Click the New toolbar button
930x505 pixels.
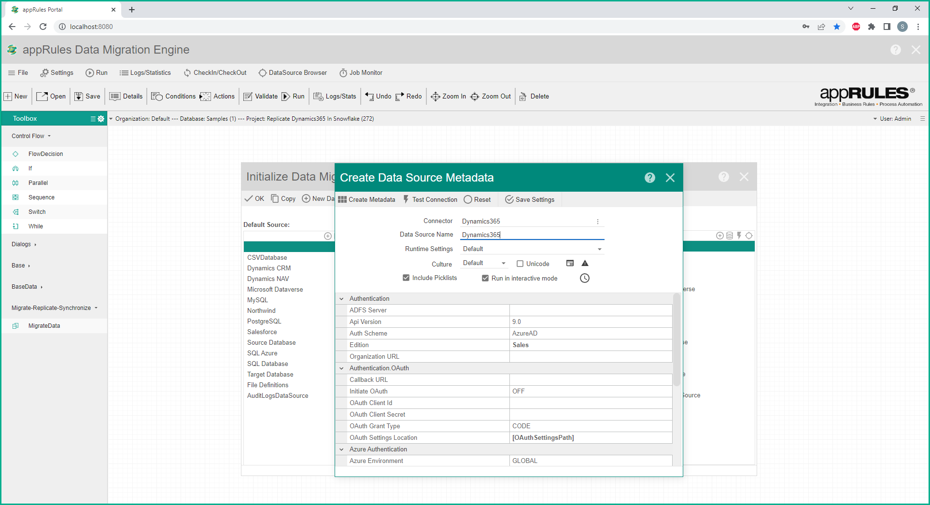[16, 96]
